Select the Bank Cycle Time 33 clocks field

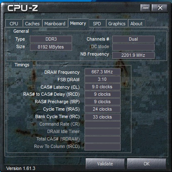tap(102, 117)
